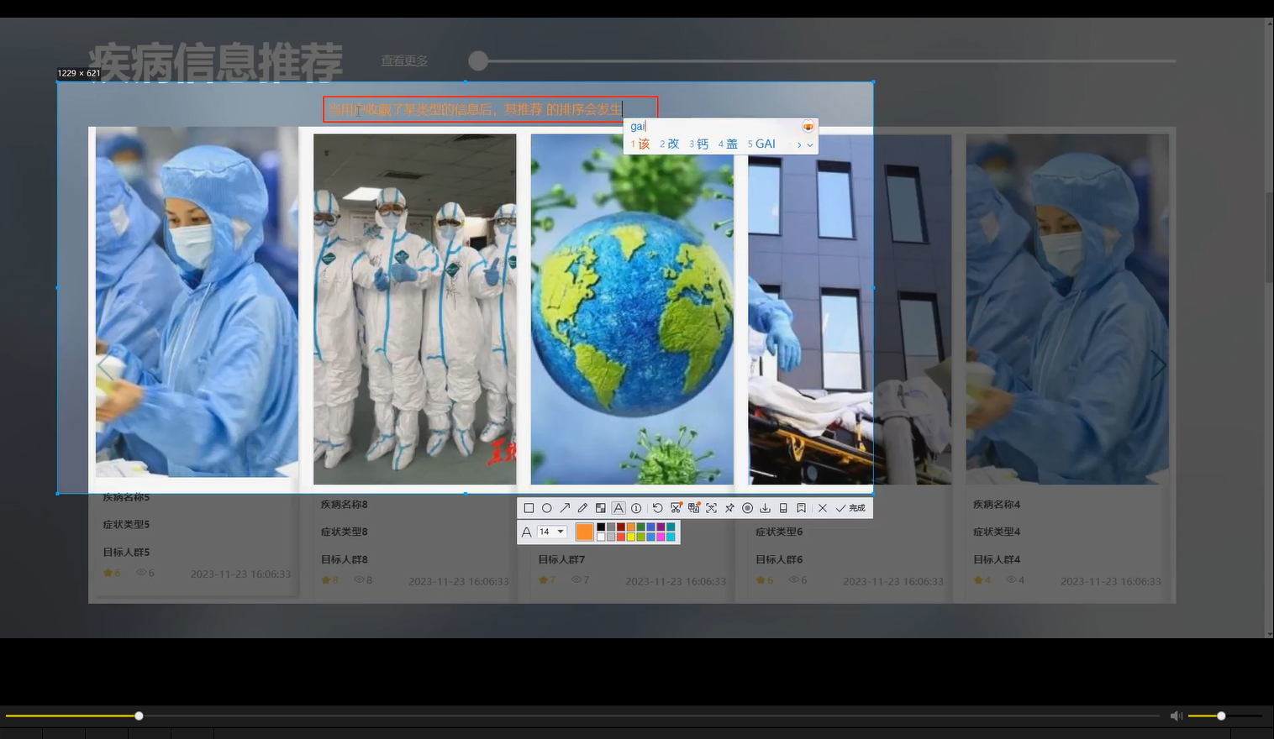This screenshot has height=739, width=1274.
Task: Start screen recording with the record icon
Action: [747, 508]
